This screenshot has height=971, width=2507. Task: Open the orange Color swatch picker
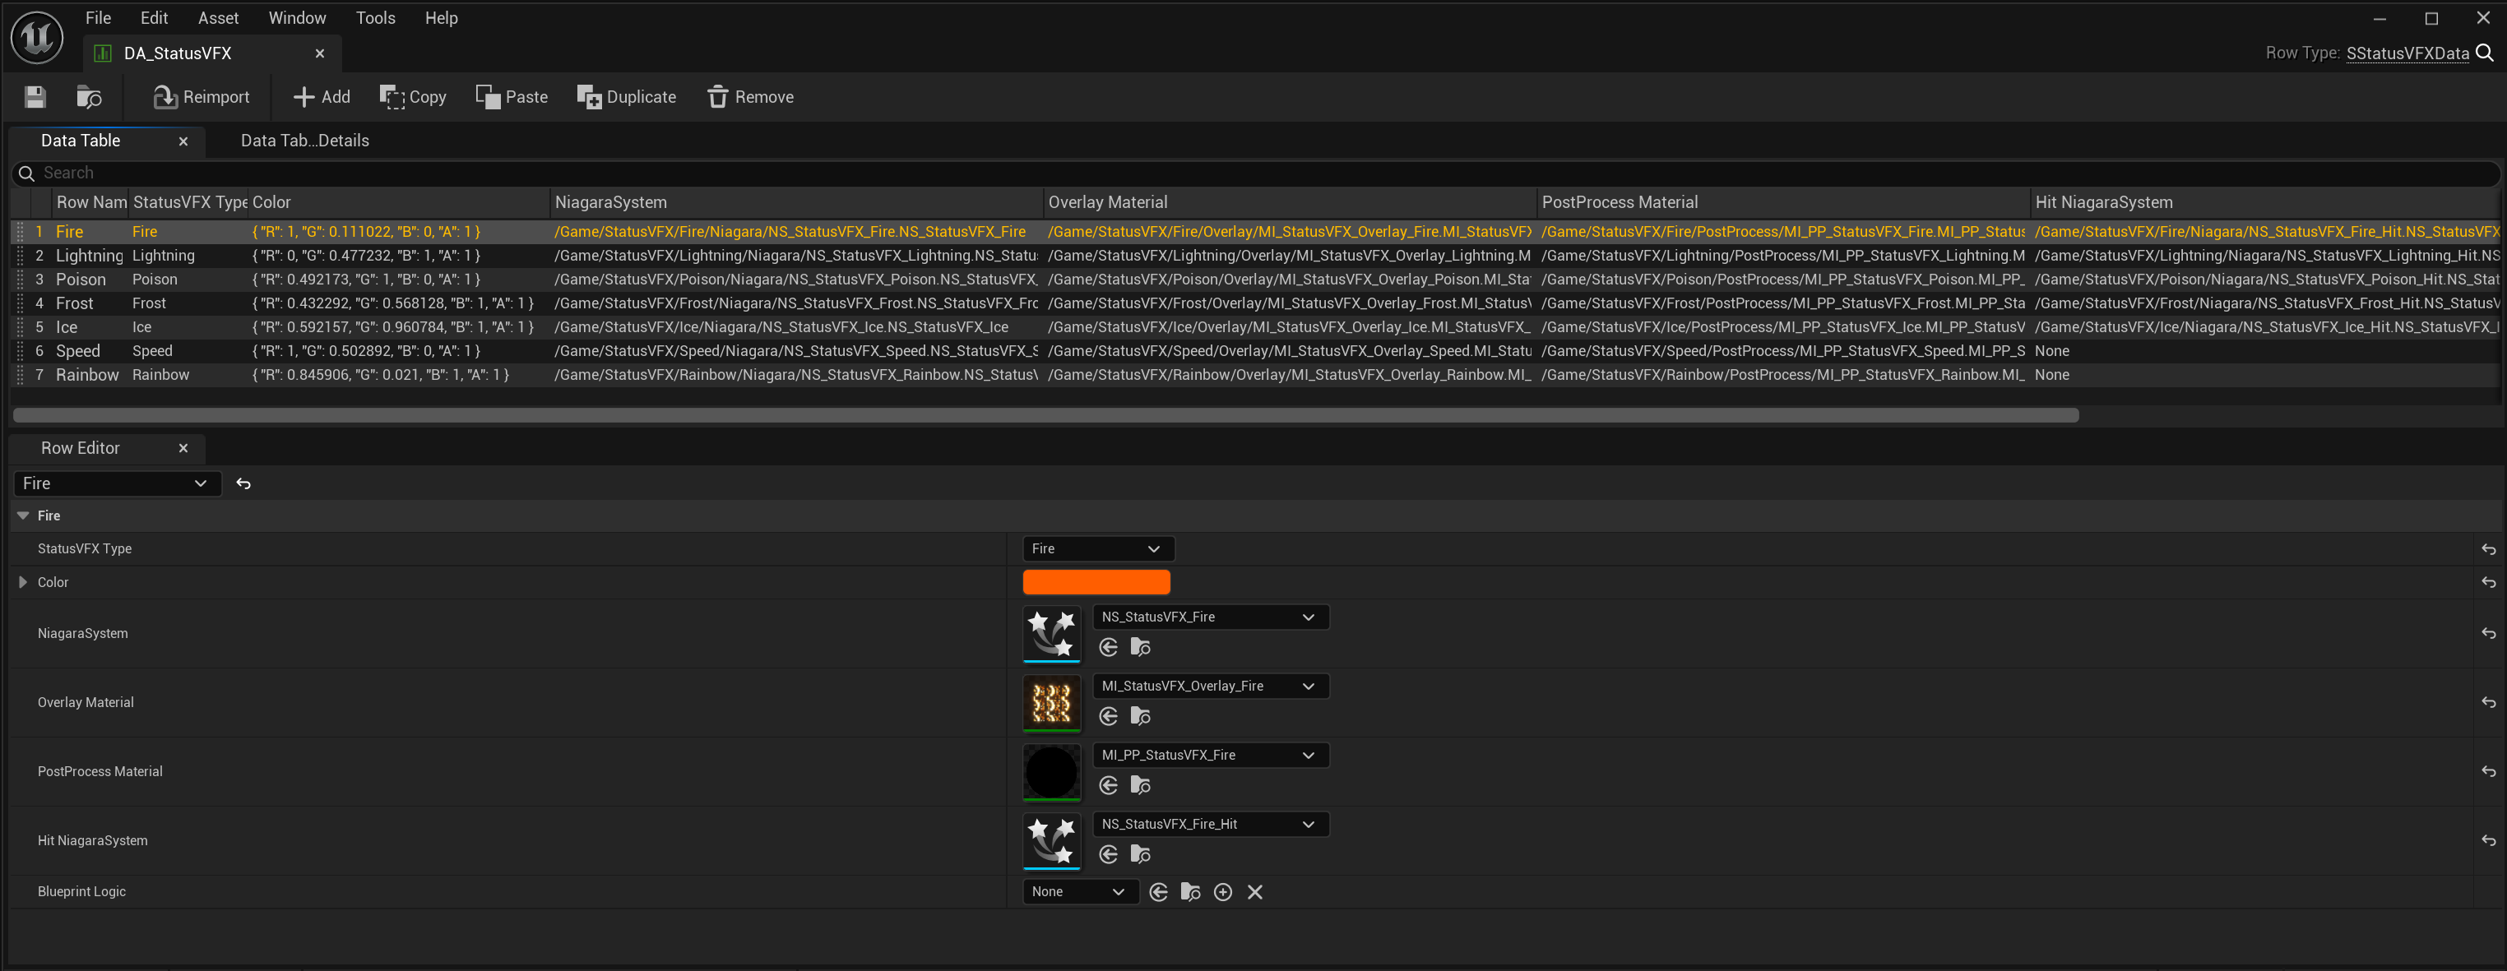[x=1096, y=582]
